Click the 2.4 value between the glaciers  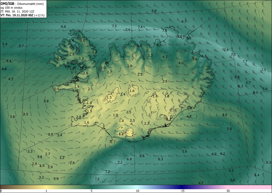tap(123, 94)
